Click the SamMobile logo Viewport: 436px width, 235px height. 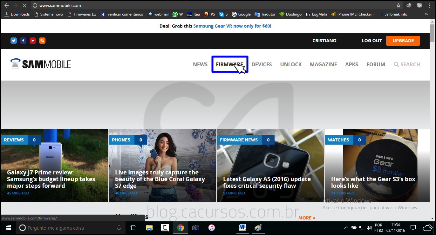(41, 64)
